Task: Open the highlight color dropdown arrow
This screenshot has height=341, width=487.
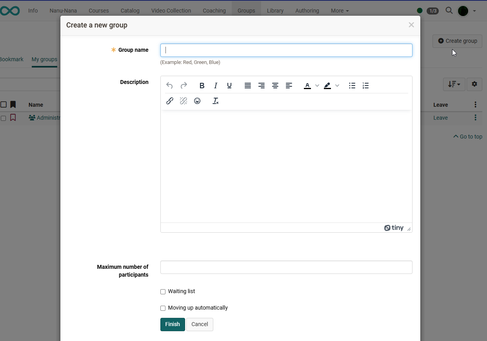Action: pos(337,86)
